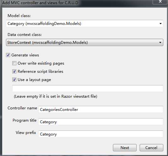Click the dialog title bar text
Viewport: 168px width, 156px height.
coord(40,3)
